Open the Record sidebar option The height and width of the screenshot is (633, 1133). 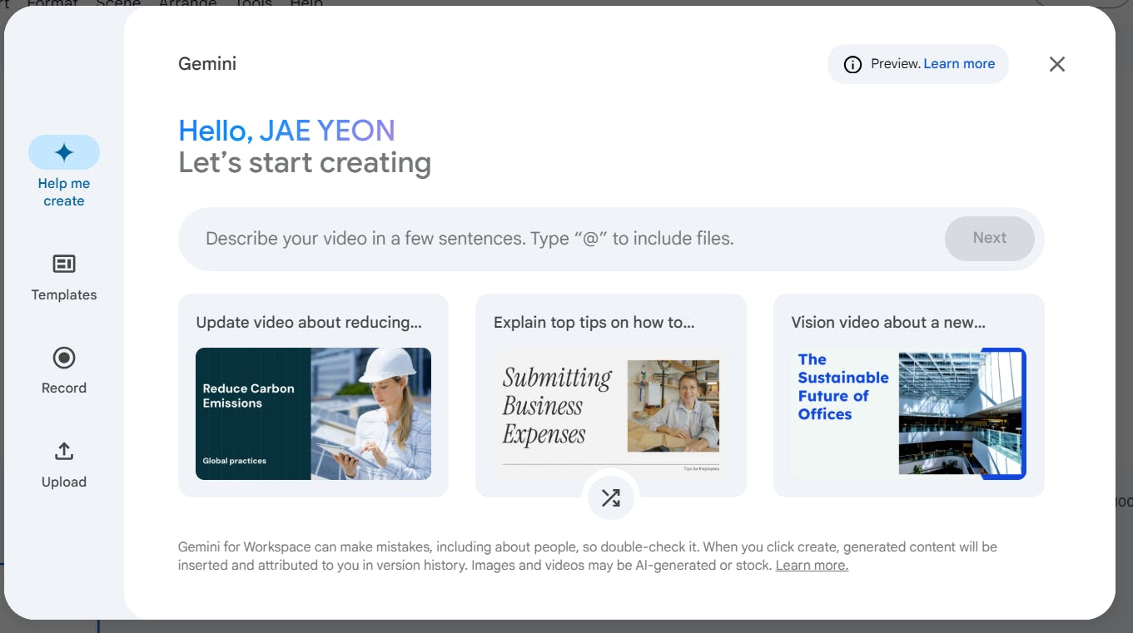pyautogui.click(x=64, y=371)
